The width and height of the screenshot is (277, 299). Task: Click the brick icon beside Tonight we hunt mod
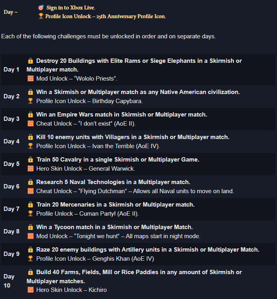(30, 236)
